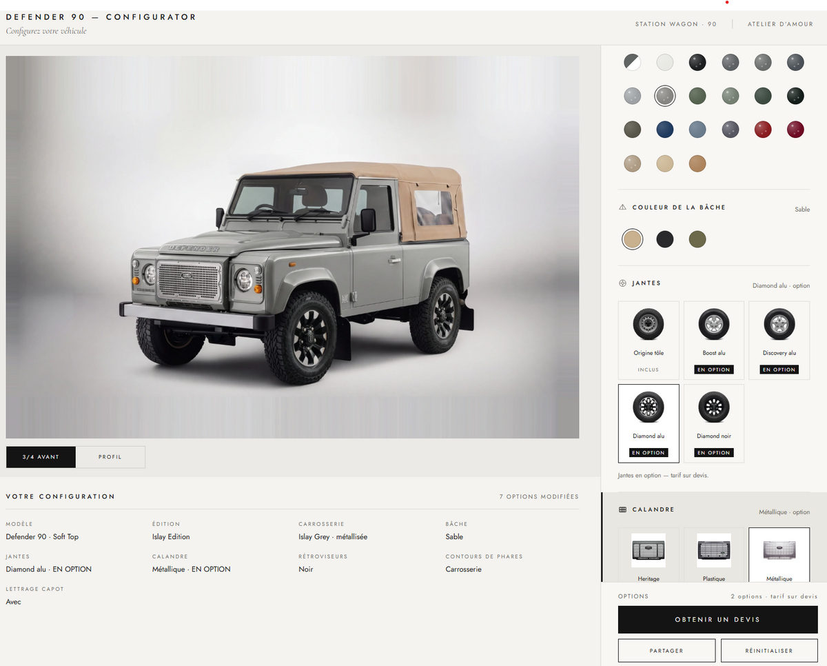
Task: Open the Station Wagon · 90 link
Action: 676,24
